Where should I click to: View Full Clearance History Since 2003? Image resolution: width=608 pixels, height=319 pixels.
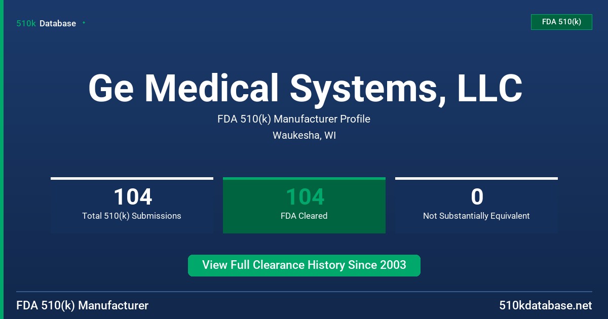coord(304,265)
